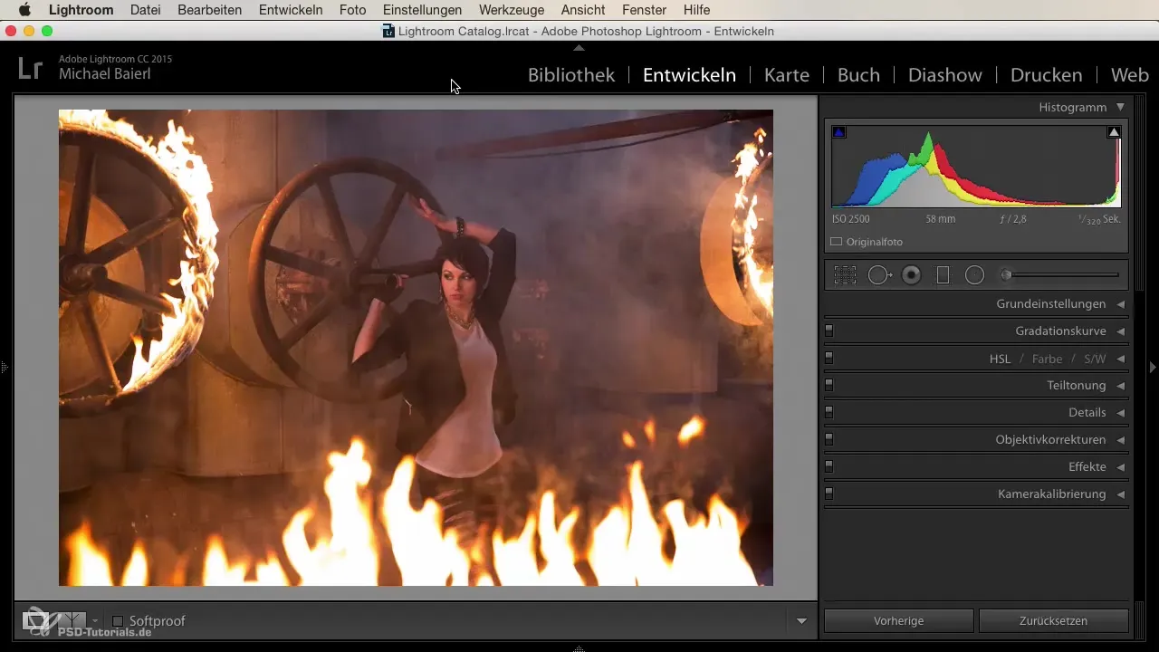Select the Red Eye Correction tool
1159x652 pixels.
(x=912, y=275)
